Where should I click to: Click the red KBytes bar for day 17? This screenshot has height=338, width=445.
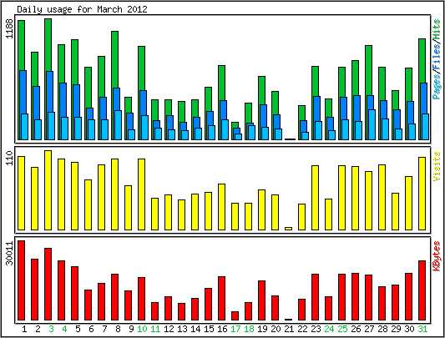pos(235,315)
